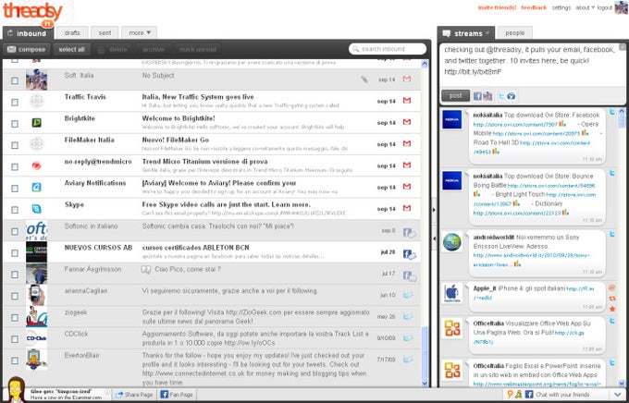Click the Facebook icon in the bottom chat bar

[x=529, y=394]
